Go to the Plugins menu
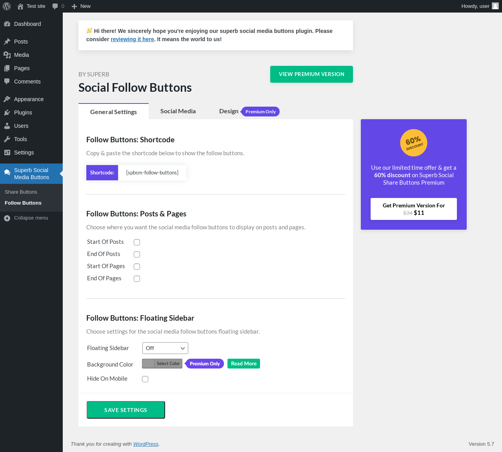This screenshot has height=452, width=502. 31,113
